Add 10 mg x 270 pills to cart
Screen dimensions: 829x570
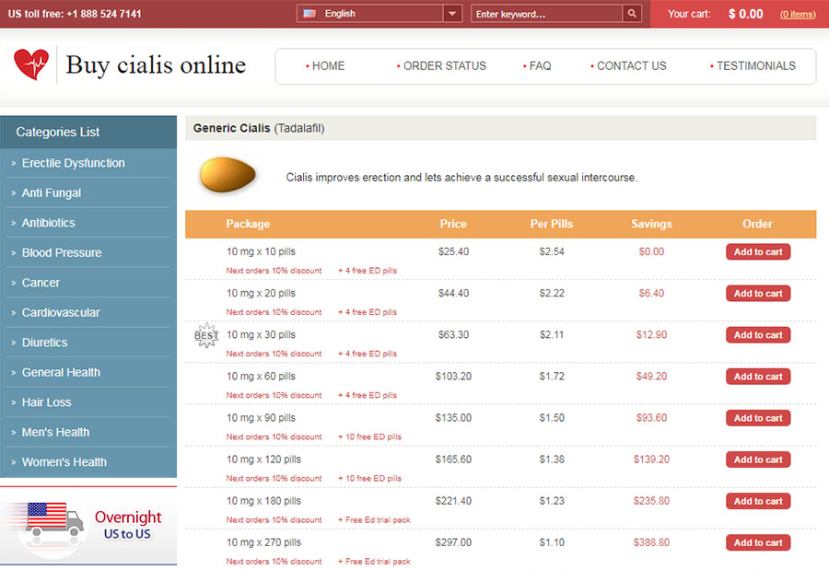[x=758, y=542]
